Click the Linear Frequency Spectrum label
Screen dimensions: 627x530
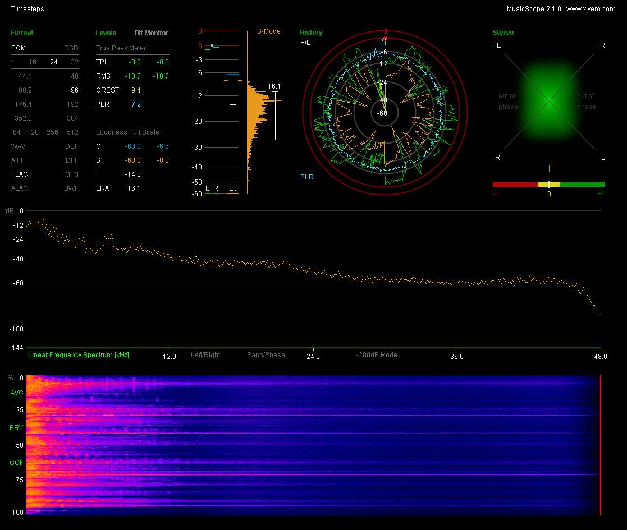point(79,355)
